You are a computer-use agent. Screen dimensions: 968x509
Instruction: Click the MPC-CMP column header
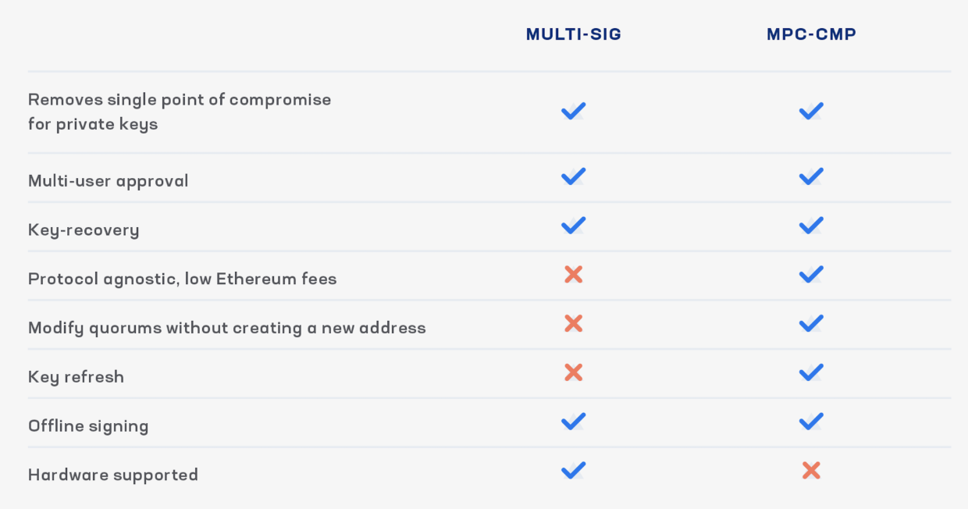[811, 34]
